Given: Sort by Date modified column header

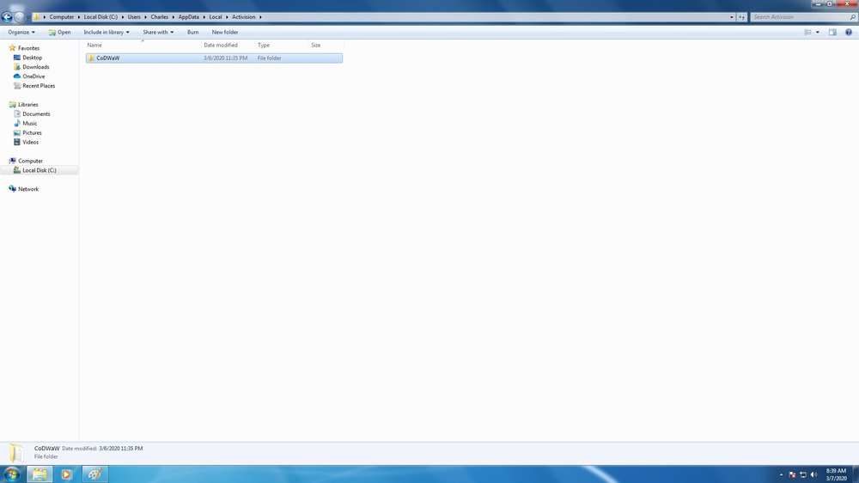Looking at the screenshot, I should coord(221,45).
